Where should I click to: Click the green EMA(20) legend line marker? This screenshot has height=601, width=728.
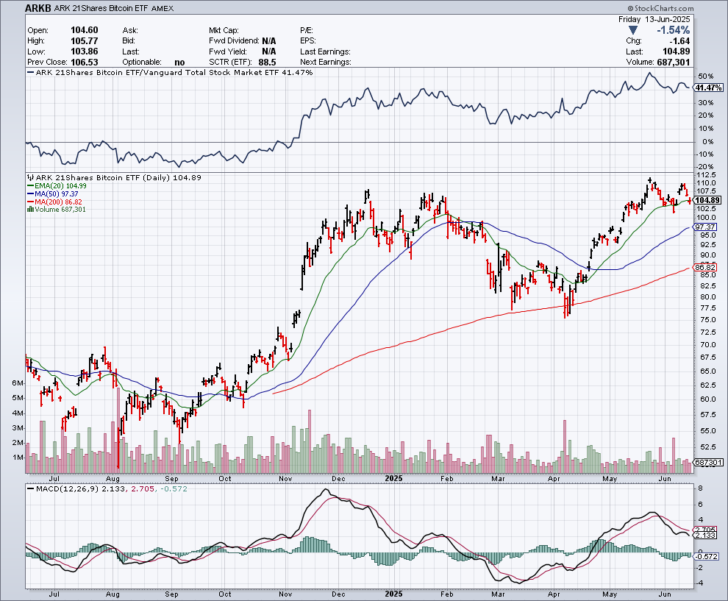click(28, 186)
